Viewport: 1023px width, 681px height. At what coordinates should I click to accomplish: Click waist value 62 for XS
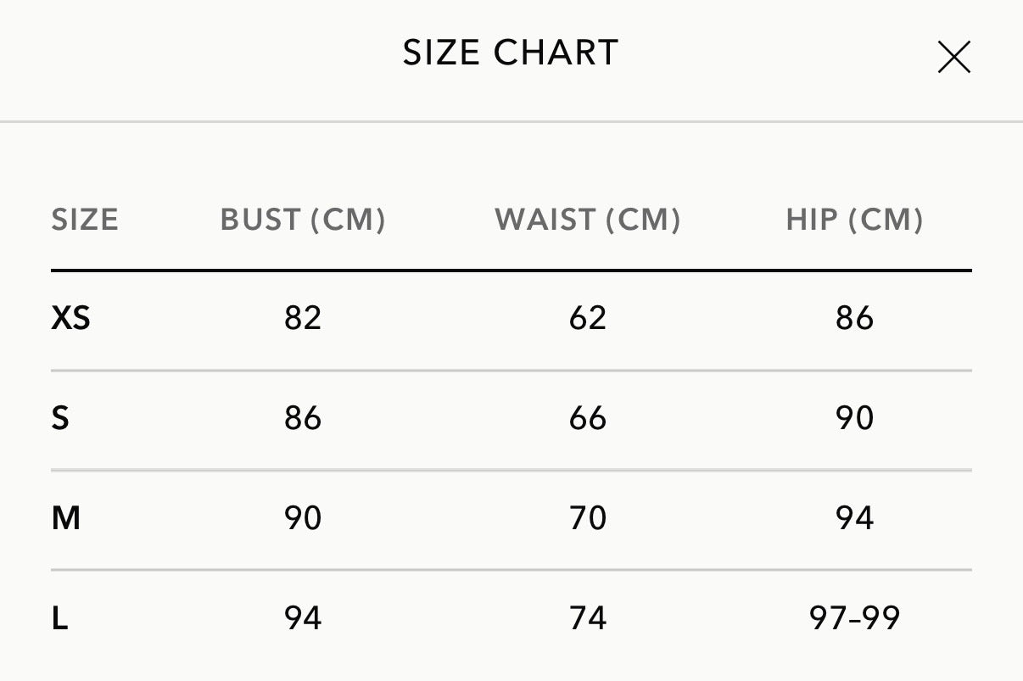pos(588,318)
